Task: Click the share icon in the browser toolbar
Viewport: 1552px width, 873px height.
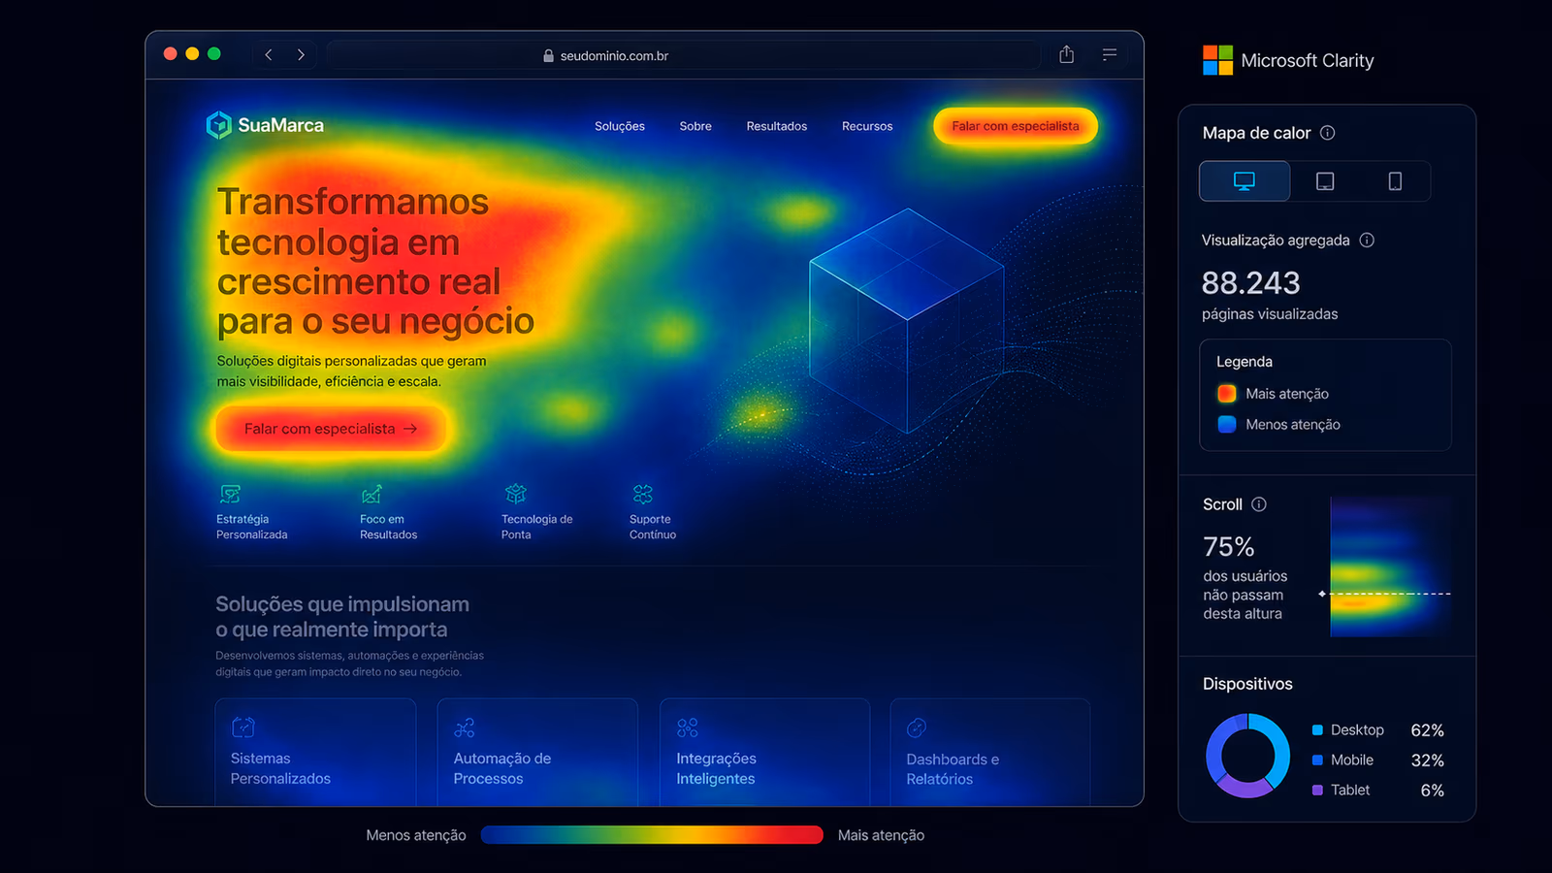Action: click(x=1066, y=54)
